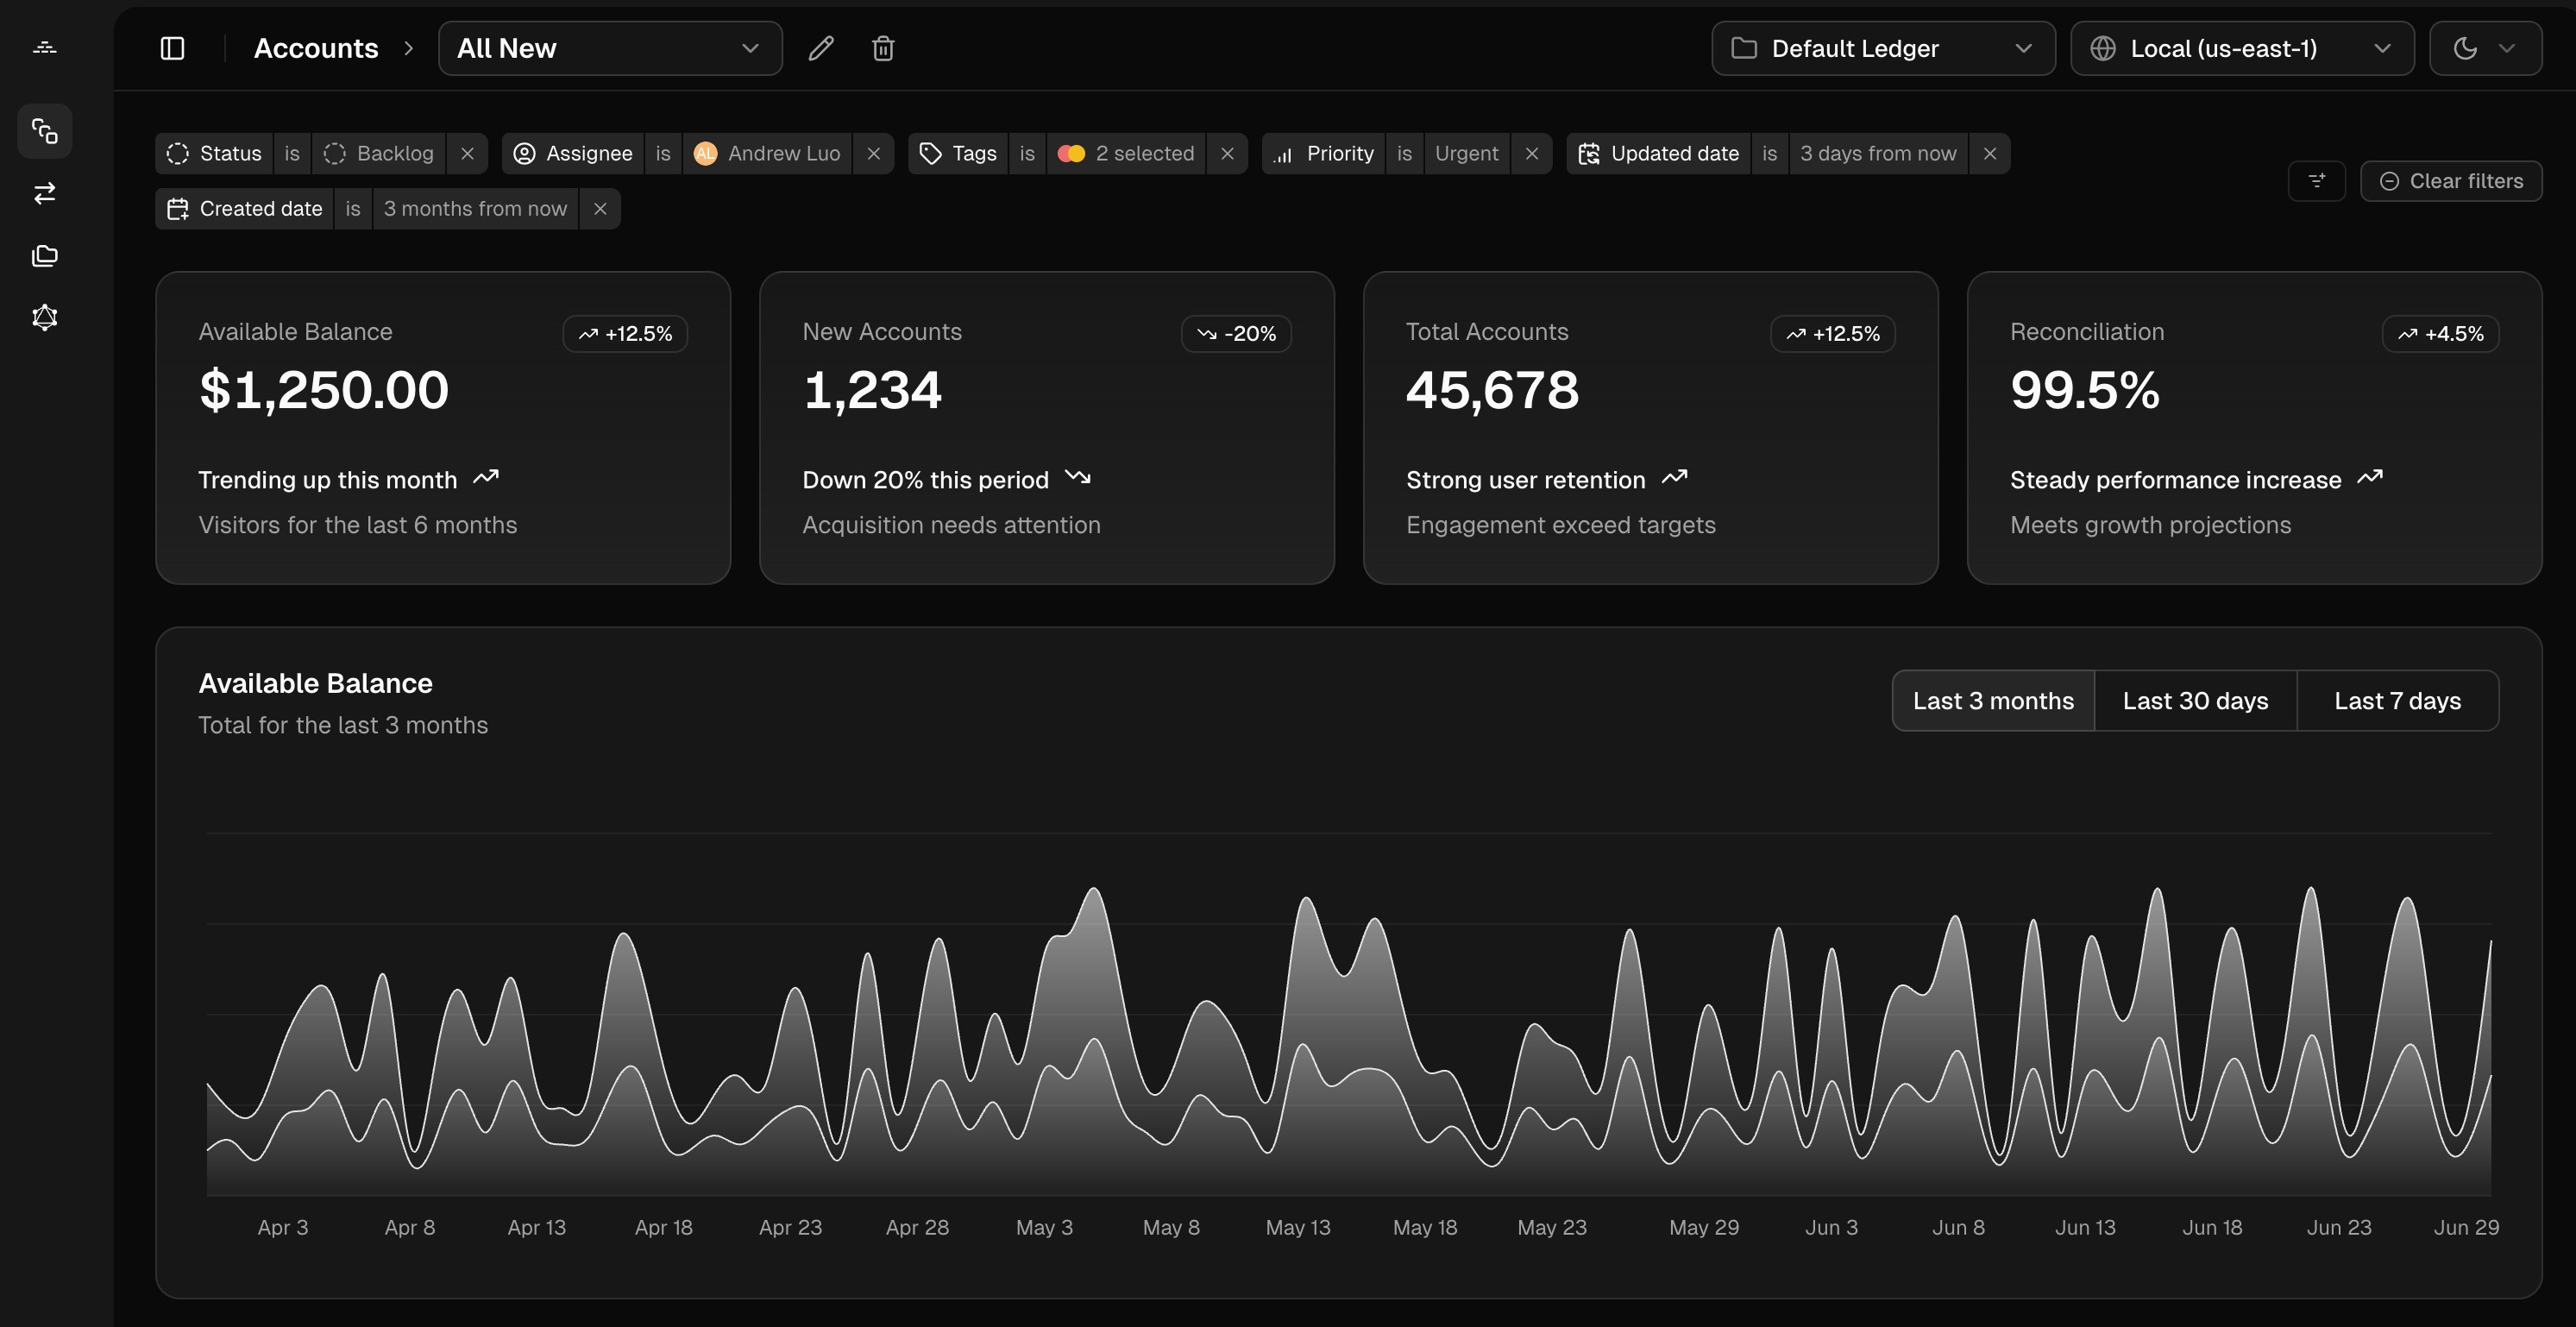Remove the Priority is Urgent filter

click(x=1532, y=153)
